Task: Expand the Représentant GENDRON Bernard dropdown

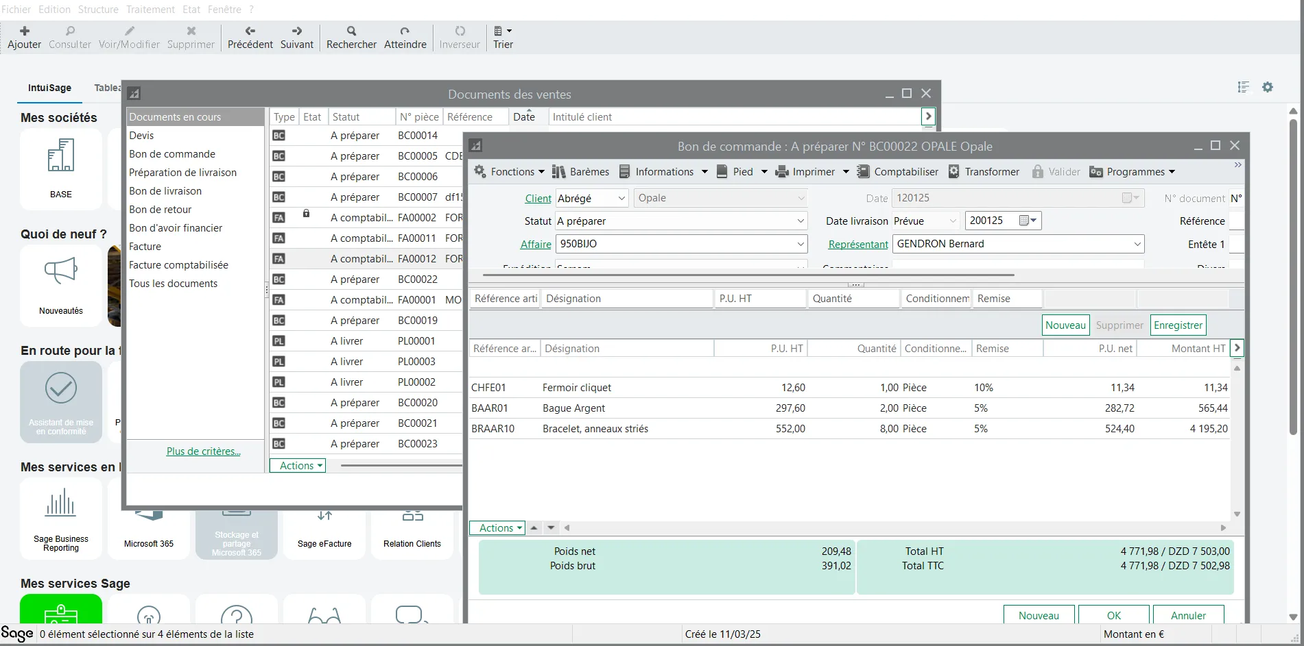Action: click(1137, 244)
